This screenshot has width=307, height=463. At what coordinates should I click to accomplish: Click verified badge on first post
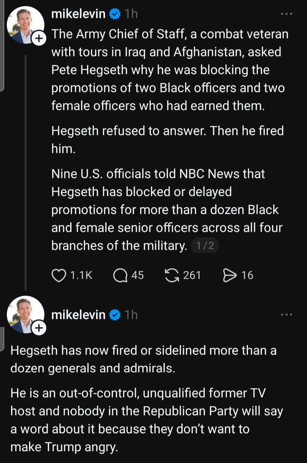coord(115,14)
